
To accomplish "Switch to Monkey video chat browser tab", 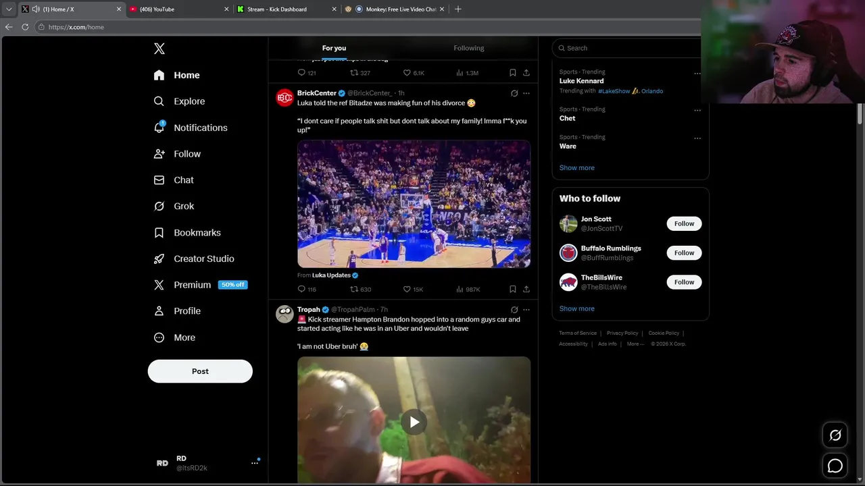I will click(395, 9).
